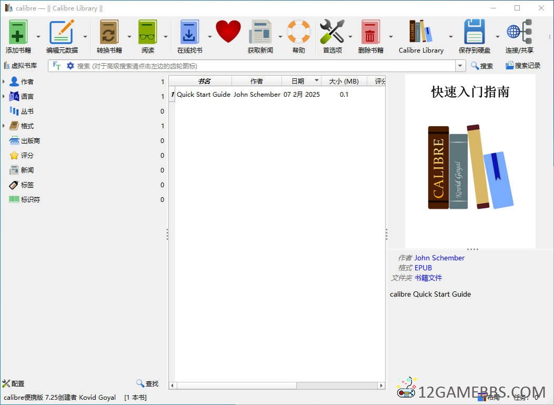Screen dimensions: 554x405
Task: Click the book list horizontal scrollbar
Action: pyautogui.click(x=277, y=386)
